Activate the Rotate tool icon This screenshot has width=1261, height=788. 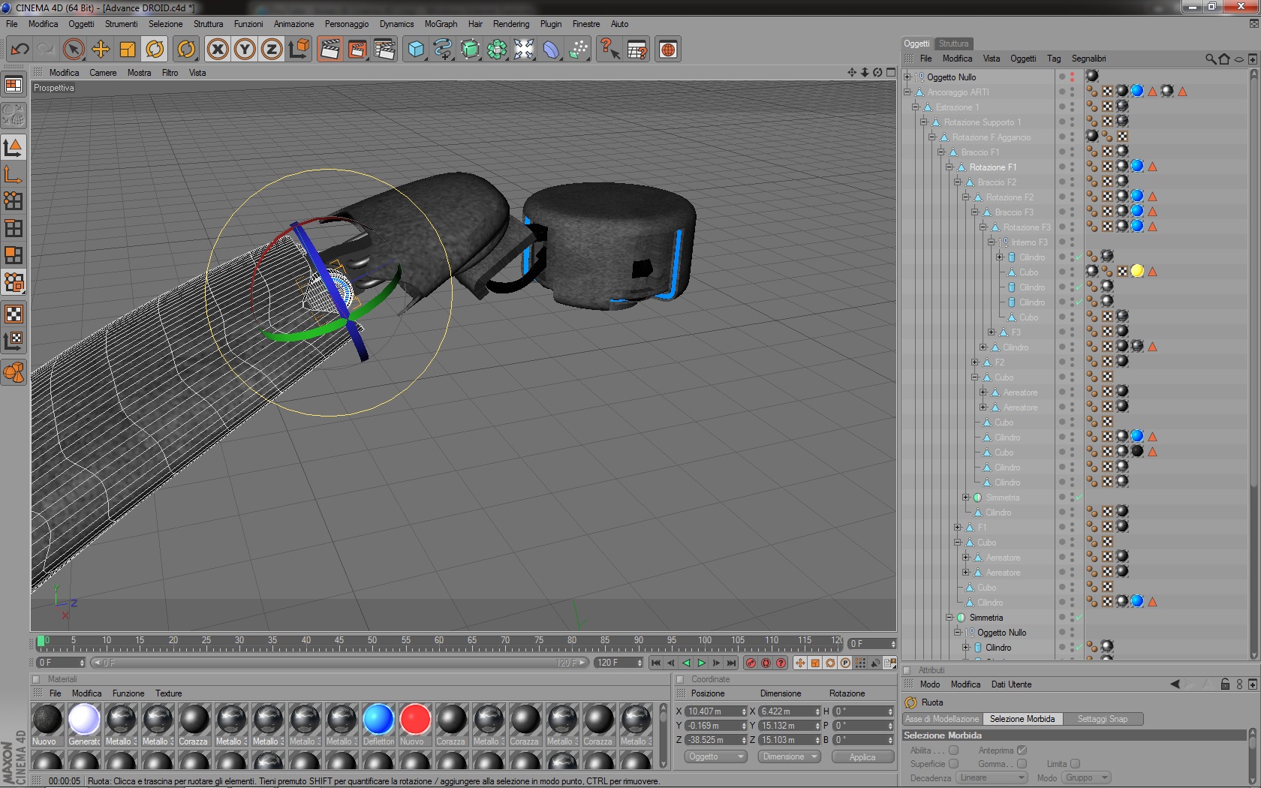point(155,50)
